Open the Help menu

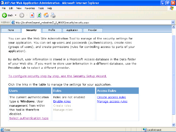[50, 8]
